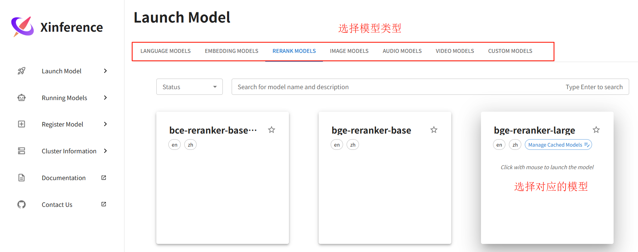Click the server icon beside Cluster Information
The height and width of the screenshot is (252, 638).
[22, 151]
